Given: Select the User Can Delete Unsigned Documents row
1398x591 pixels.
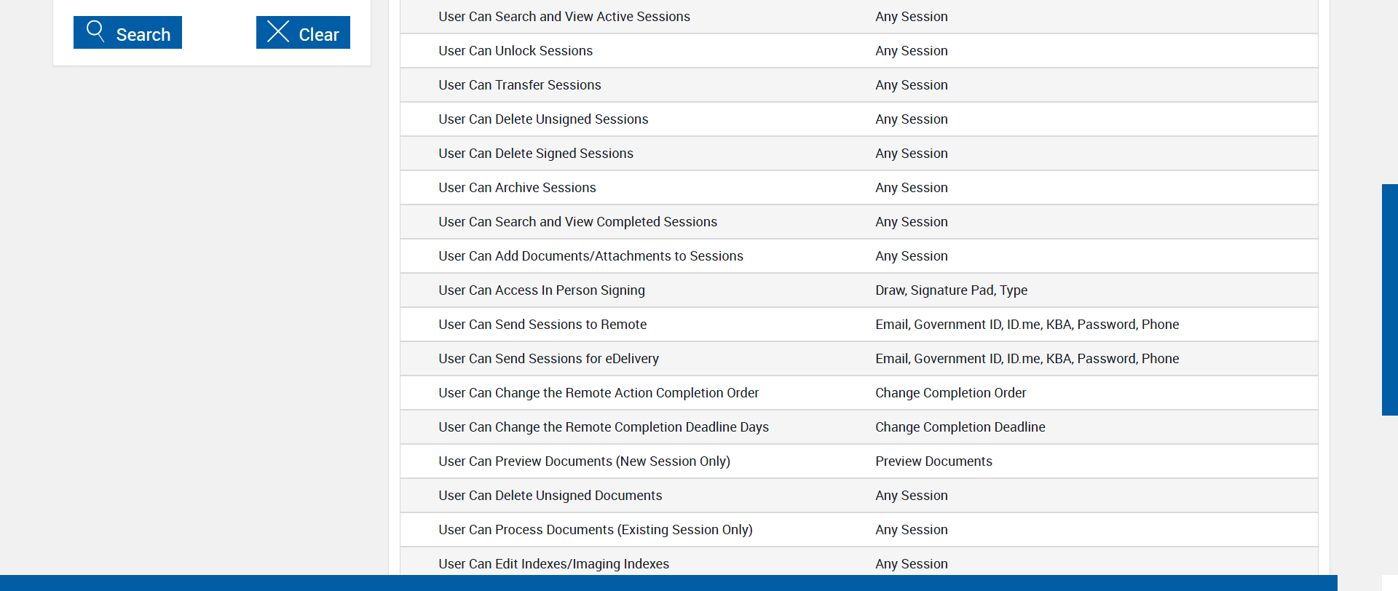Looking at the screenshot, I should click(550, 496).
